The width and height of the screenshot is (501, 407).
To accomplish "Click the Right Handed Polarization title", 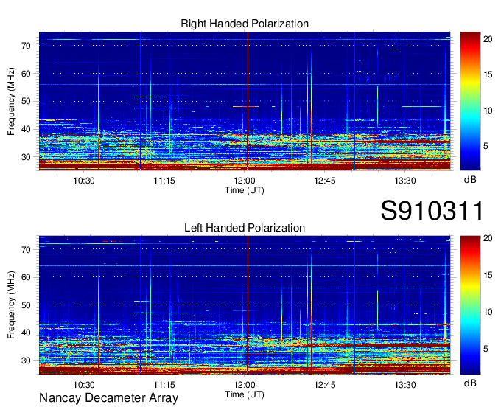I will [x=245, y=24].
